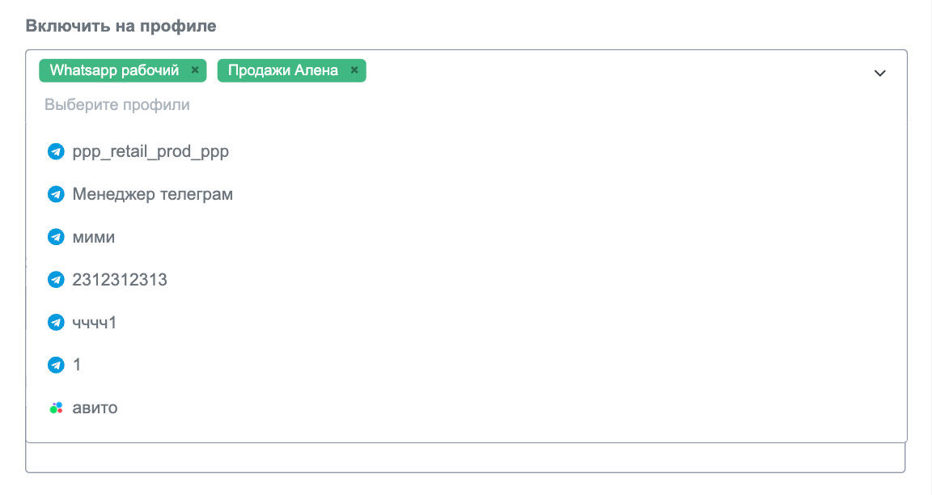Pick the 2312312313 profile option

click(x=120, y=280)
